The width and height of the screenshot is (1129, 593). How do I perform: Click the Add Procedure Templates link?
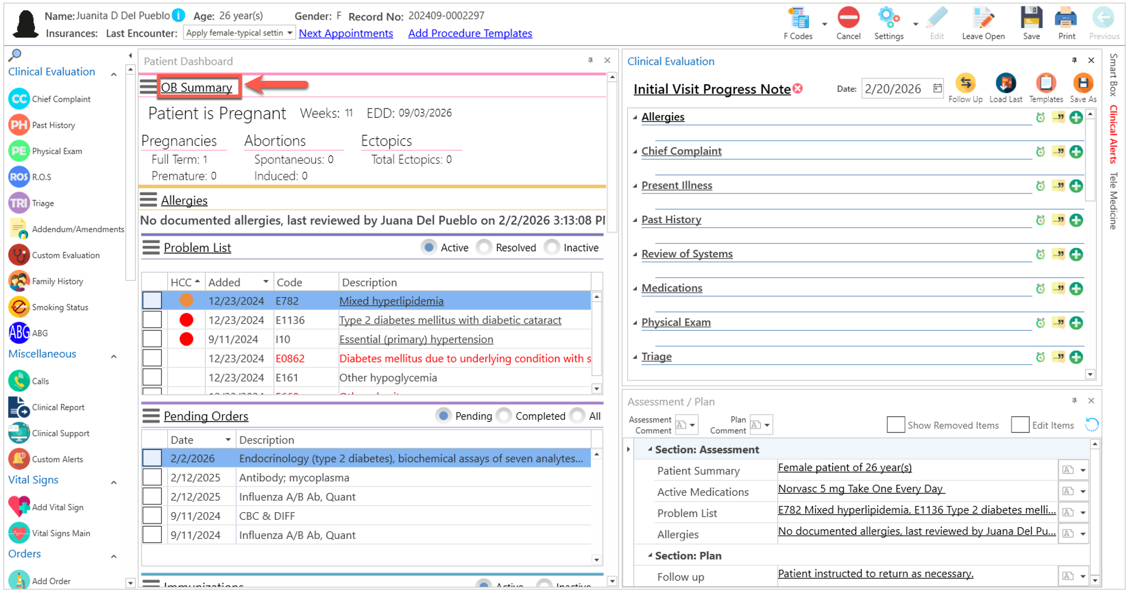470,33
